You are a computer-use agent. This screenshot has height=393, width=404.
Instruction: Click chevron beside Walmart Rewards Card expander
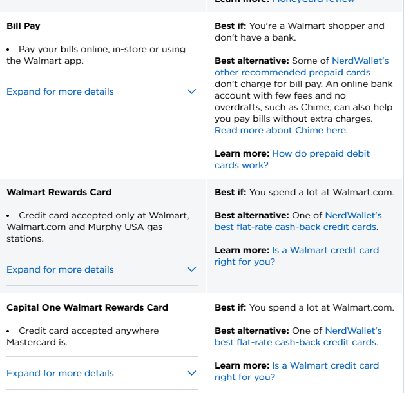click(x=191, y=269)
